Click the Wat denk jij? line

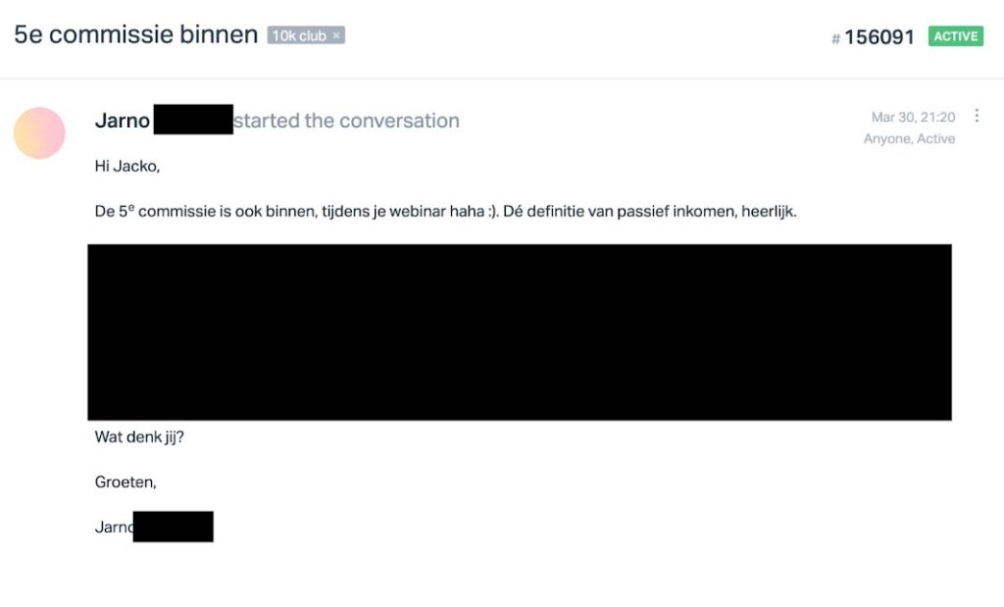[139, 436]
